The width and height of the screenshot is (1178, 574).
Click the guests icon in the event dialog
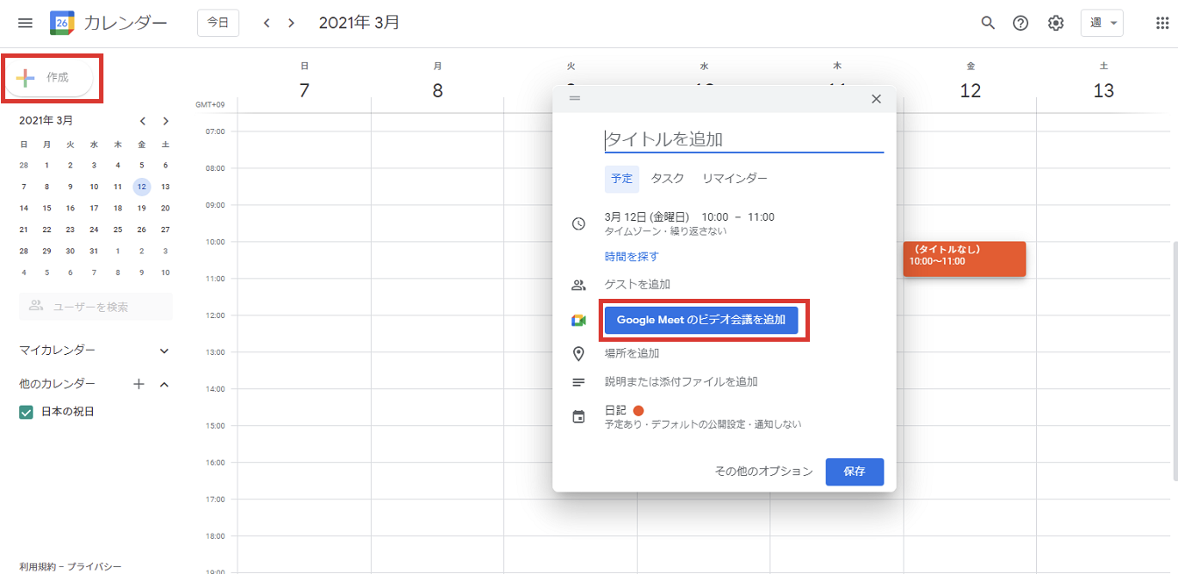click(578, 284)
